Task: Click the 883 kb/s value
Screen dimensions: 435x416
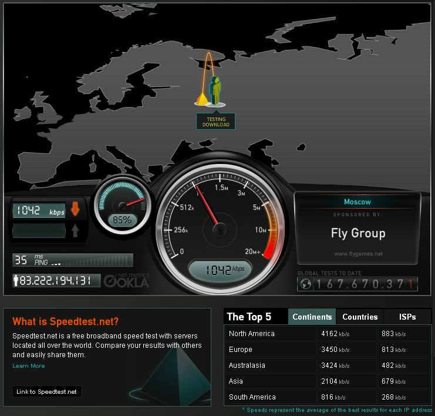Action: 394,334
